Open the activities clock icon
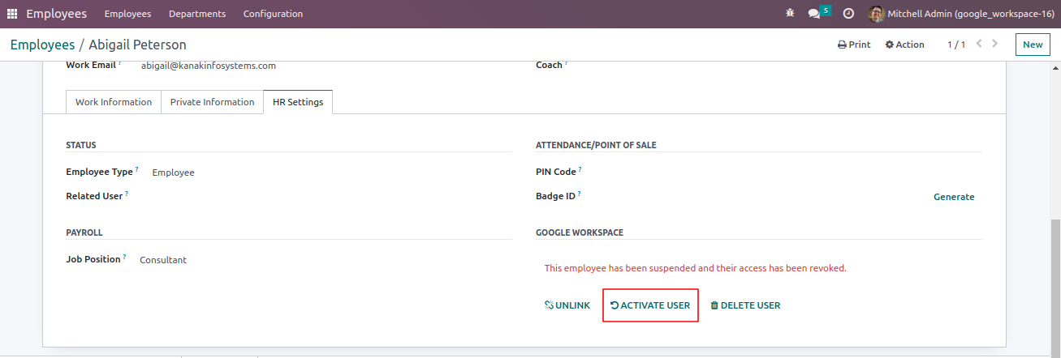 (848, 14)
